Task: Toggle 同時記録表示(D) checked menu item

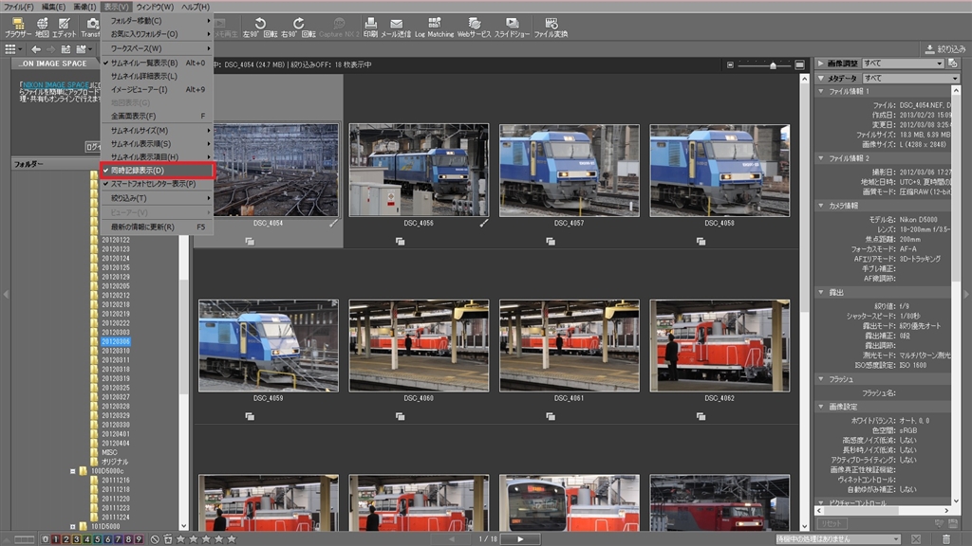Action: [x=138, y=171]
